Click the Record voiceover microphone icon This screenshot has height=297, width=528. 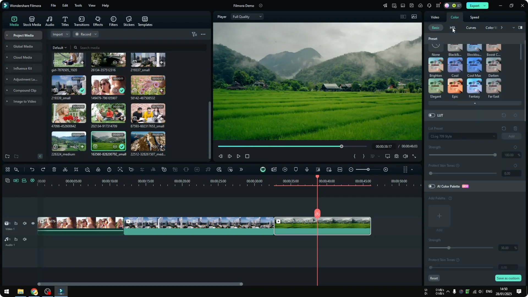coord(307,169)
